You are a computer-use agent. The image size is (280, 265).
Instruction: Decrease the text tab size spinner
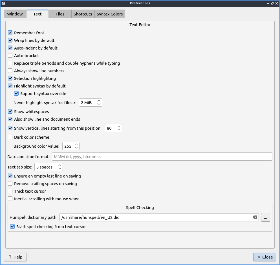coord(59,169)
